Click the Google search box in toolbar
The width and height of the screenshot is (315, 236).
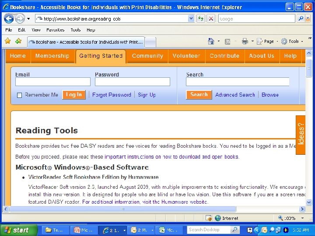(x=257, y=19)
